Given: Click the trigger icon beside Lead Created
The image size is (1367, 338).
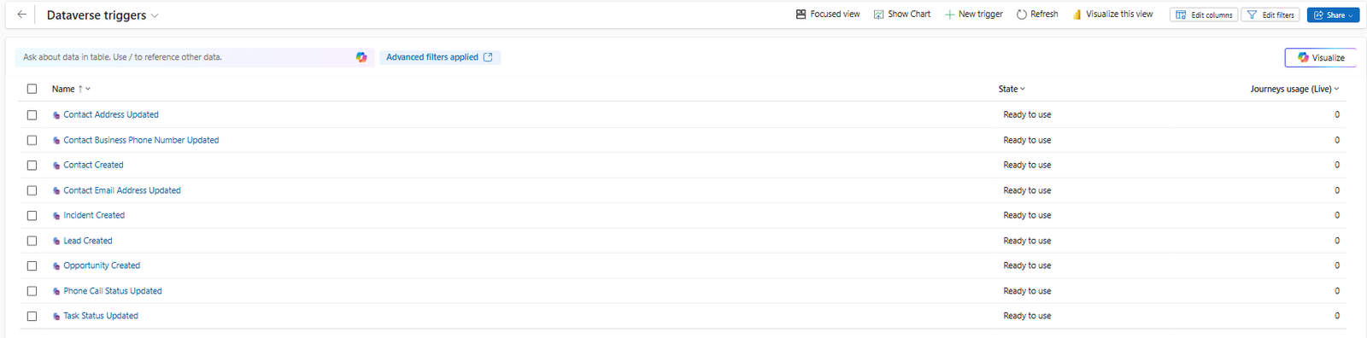Looking at the screenshot, I should (56, 242).
